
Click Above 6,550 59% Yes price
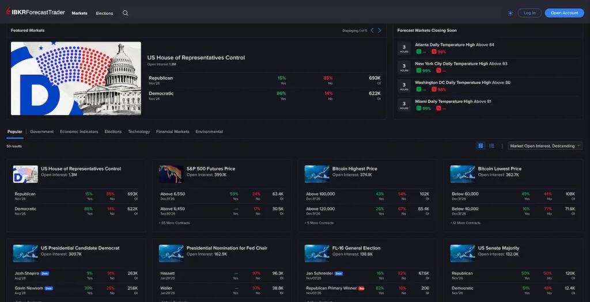(x=234, y=196)
